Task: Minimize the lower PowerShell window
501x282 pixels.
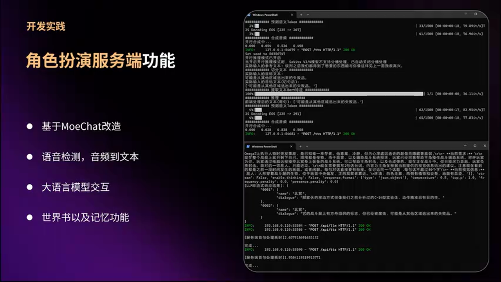Action: [464, 146]
